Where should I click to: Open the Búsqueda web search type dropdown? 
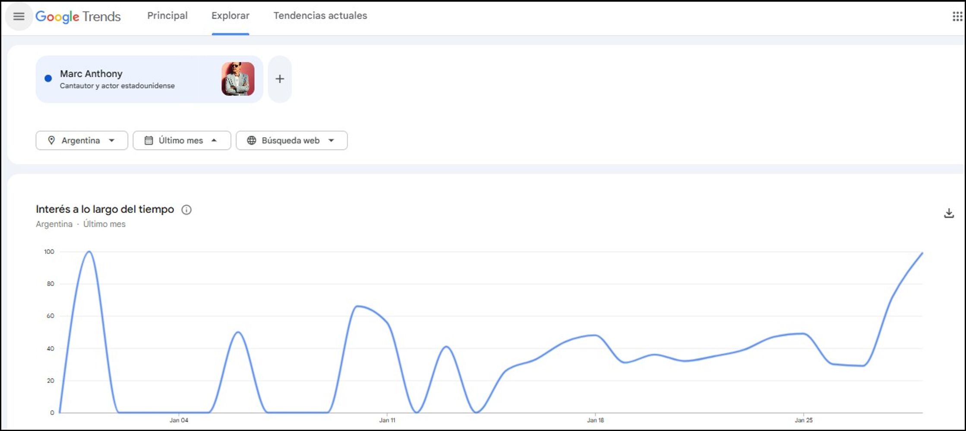click(x=292, y=141)
